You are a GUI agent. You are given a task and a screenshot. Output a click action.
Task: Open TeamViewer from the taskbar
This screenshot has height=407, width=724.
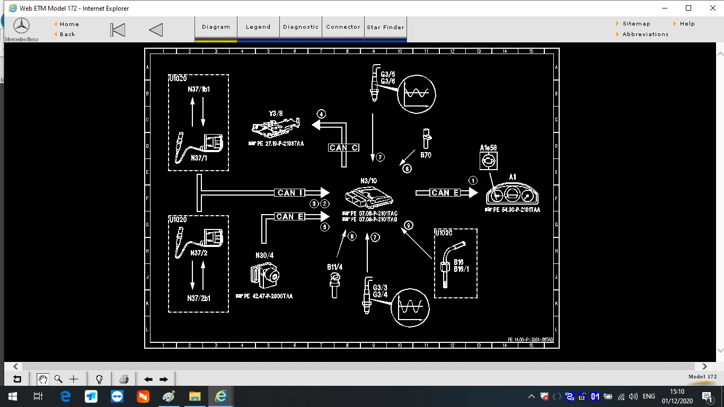[x=117, y=396]
